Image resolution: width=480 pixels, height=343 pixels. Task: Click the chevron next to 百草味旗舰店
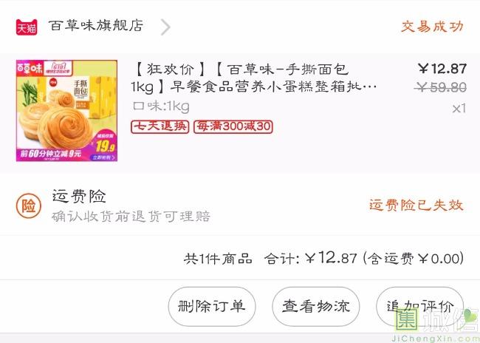click(165, 27)
